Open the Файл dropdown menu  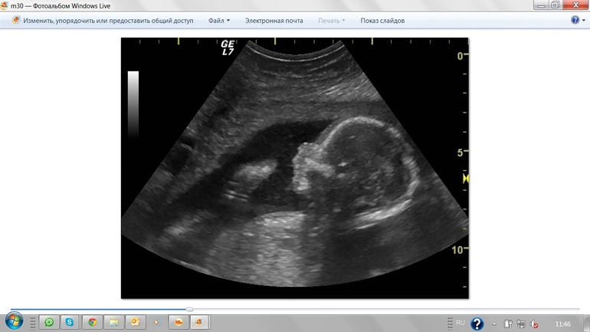[x=218, y=21]
